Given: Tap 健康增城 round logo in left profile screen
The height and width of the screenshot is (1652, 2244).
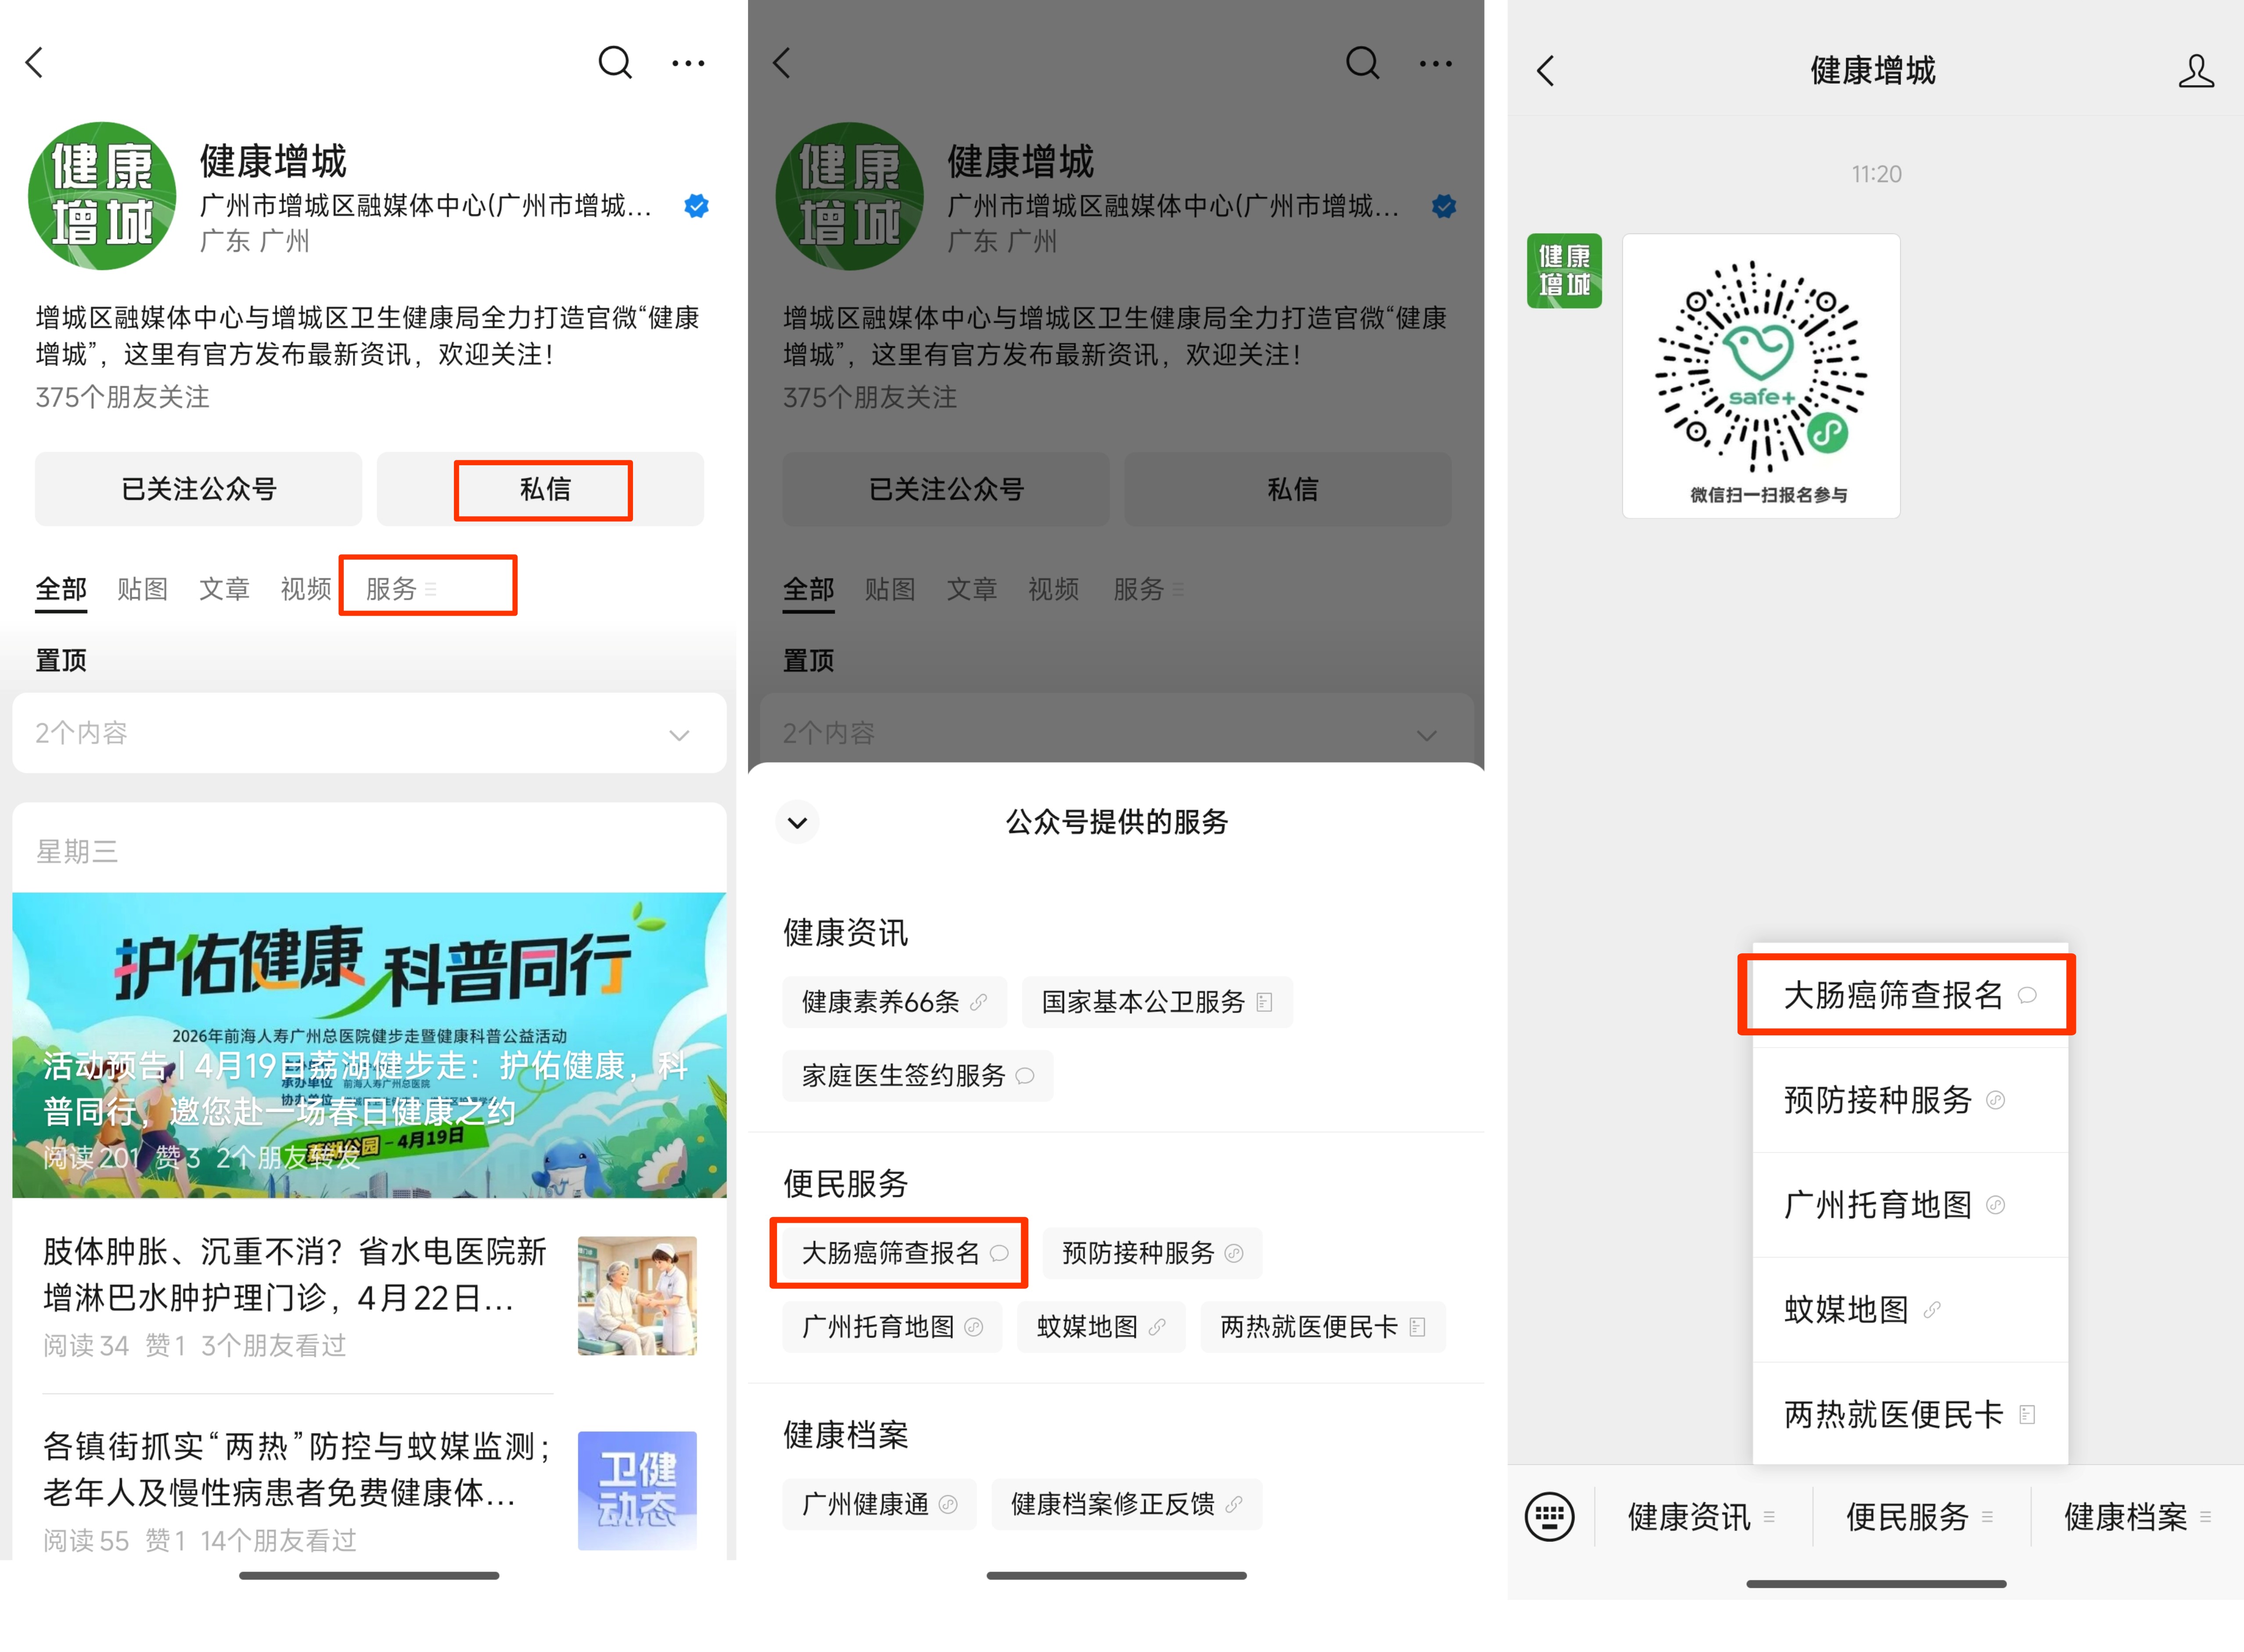Looking at the screenshot, I should click(x=102, y=196).
